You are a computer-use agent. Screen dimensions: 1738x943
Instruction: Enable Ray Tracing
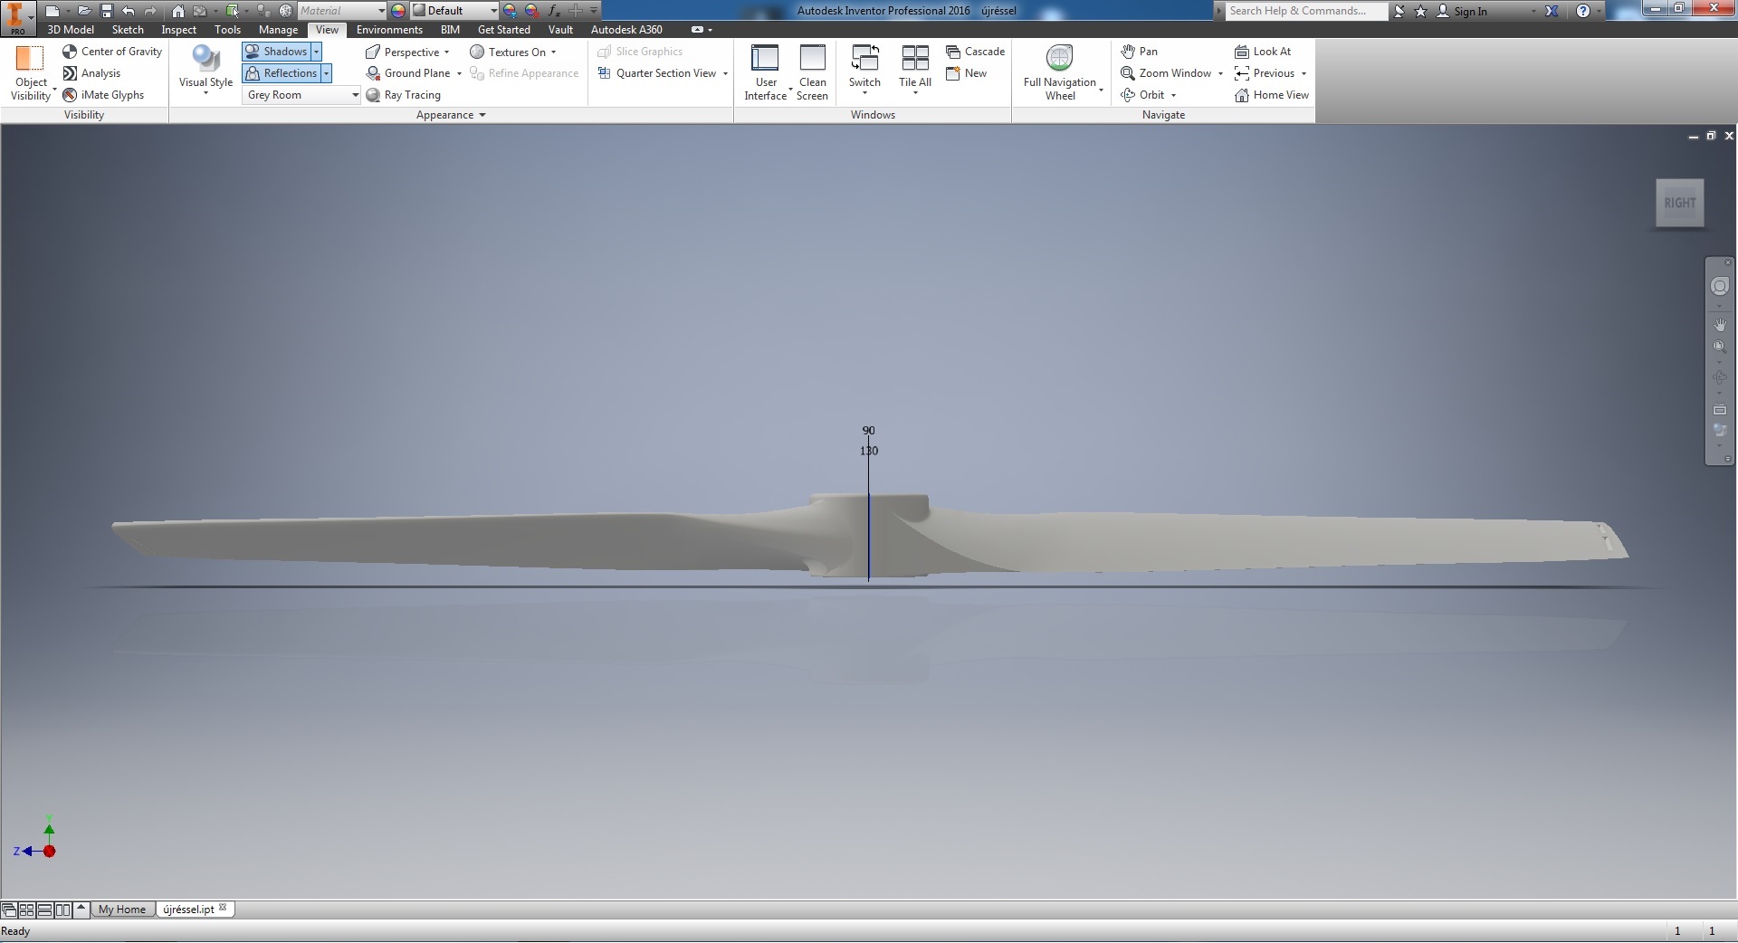(403, 95)
